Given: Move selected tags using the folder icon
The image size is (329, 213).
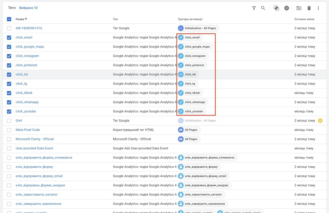Looking at the screenshot, I should pos(299,8).
